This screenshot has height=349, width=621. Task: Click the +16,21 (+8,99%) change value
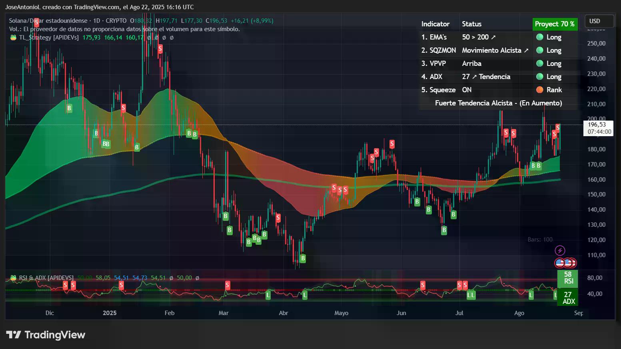(x=252, y=21)
